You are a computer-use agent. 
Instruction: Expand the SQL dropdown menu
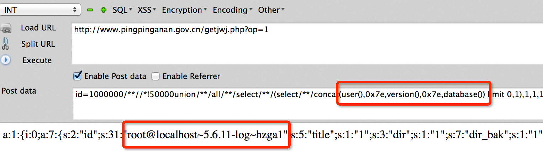click(122, 10)
